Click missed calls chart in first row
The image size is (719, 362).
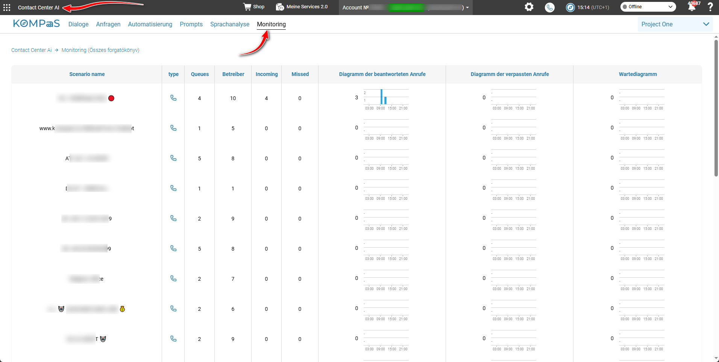(x=514, y=99)
